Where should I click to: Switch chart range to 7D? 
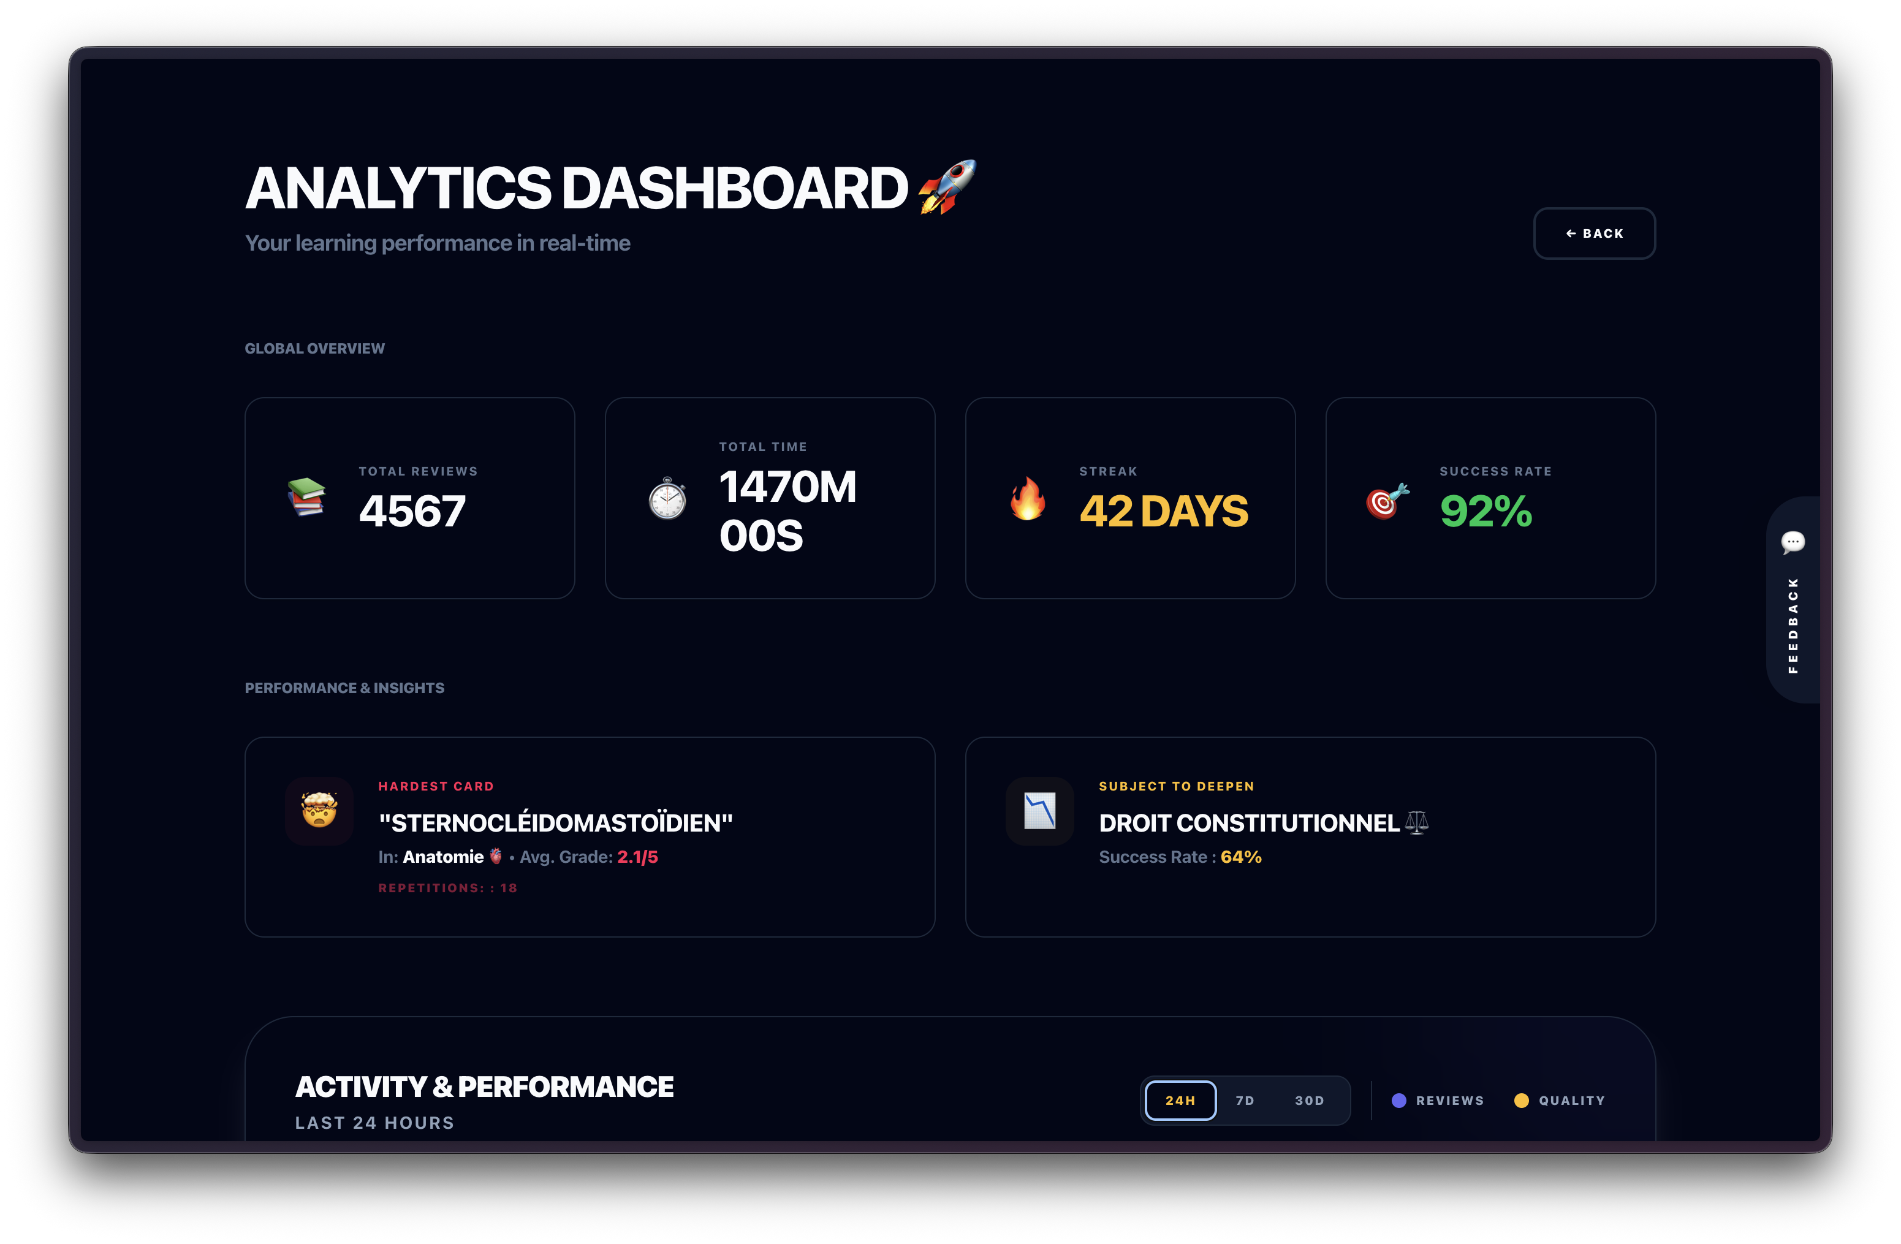click(x=1245, y=1100)
